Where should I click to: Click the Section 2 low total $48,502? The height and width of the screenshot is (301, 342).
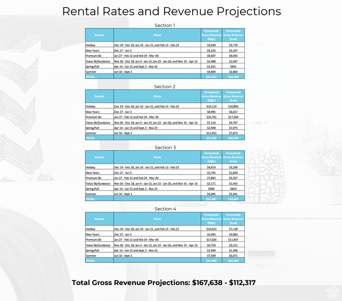(x=233, y=138)
